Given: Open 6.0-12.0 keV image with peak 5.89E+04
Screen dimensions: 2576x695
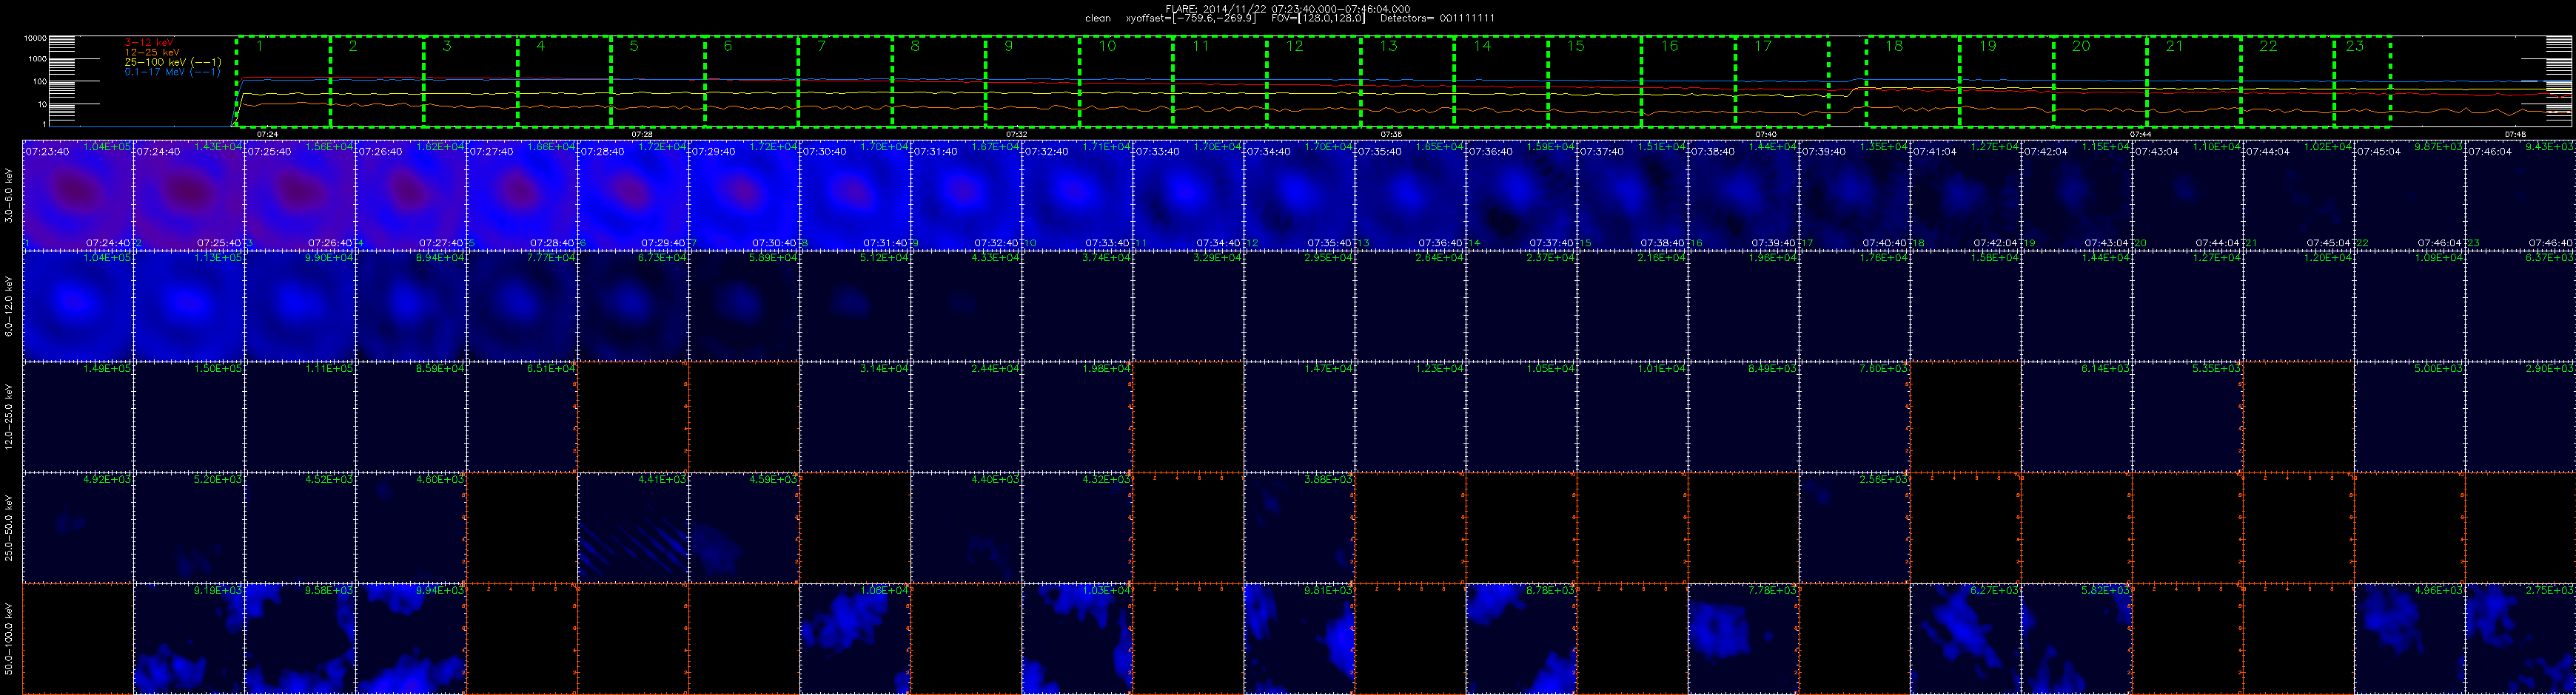Looking at the screenshot, I should pyautogui.click(x=744, y=305).
